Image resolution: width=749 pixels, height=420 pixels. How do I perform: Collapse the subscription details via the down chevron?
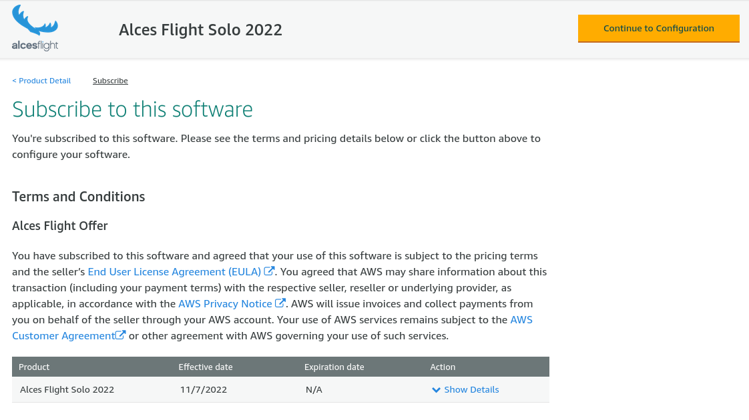click(436, 389)
